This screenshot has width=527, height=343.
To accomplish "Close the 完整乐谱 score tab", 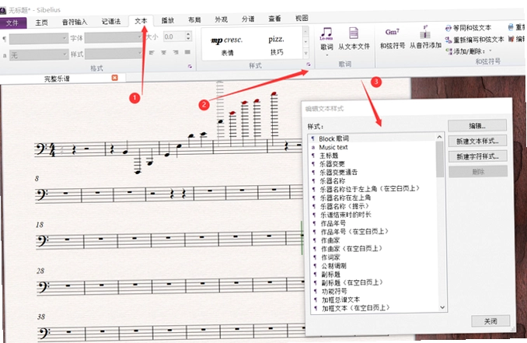I will 114,78.
